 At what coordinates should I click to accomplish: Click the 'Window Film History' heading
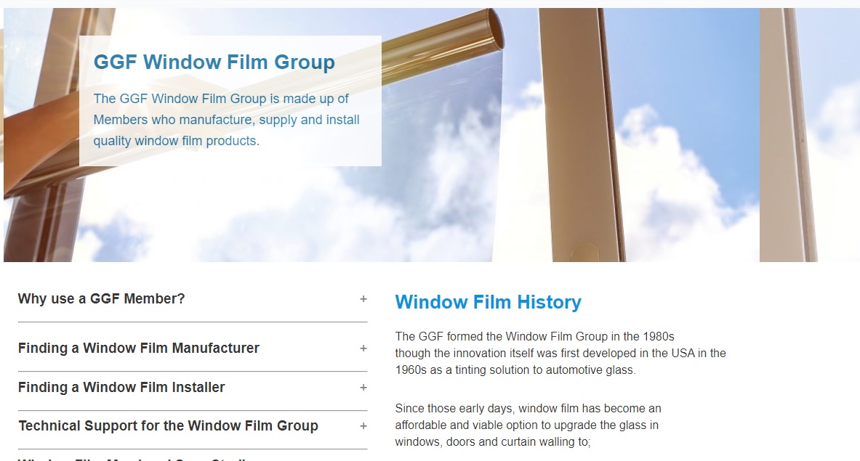(x=488, y=302)
